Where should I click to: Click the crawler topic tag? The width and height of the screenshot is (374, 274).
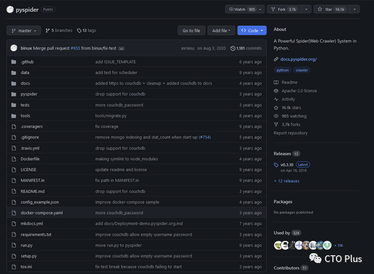click(302, 70)
